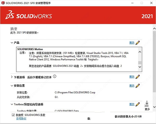156x124 pixels.
Task: Click the path C:\Program Files\SOLIDWORKS Corp
Action: point(75,93)
